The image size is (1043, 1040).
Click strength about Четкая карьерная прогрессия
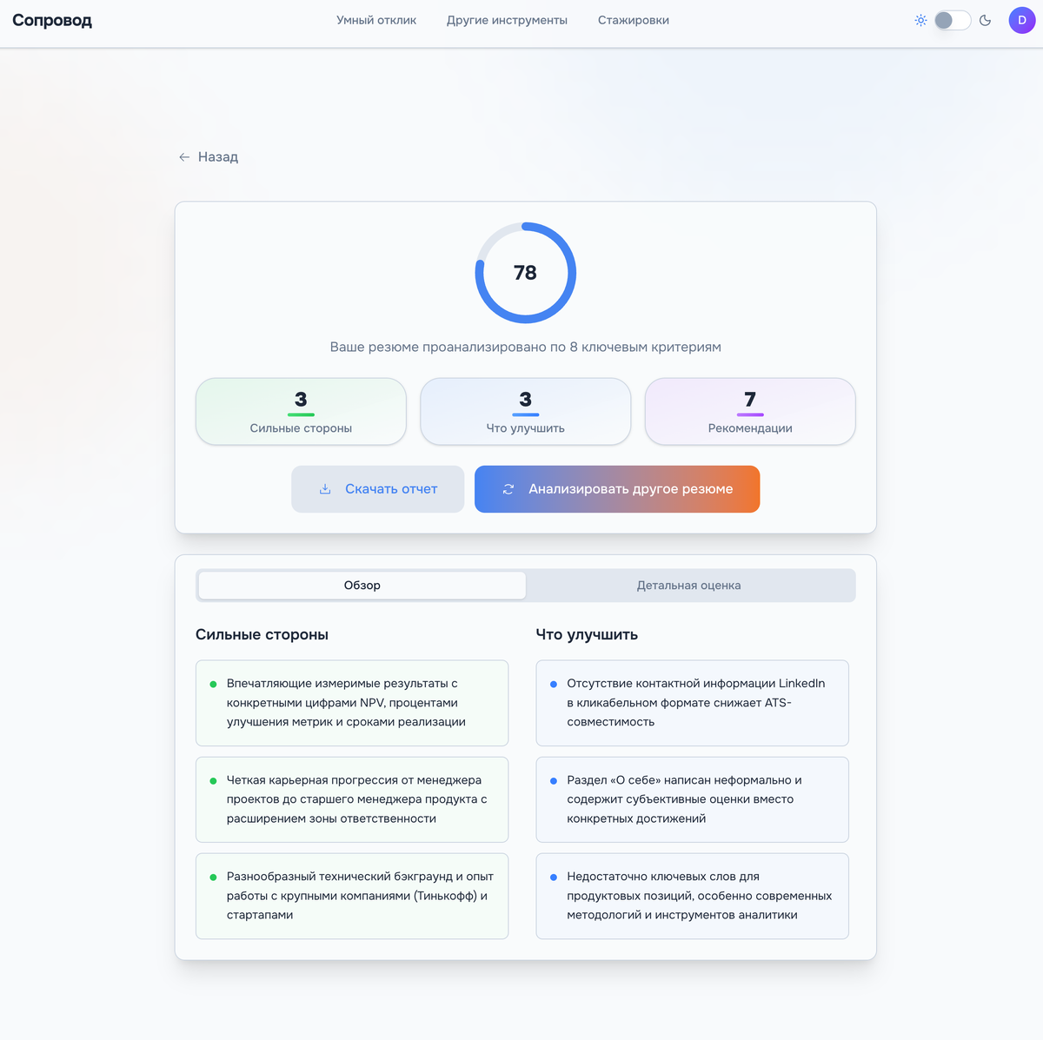coord(352,799)
